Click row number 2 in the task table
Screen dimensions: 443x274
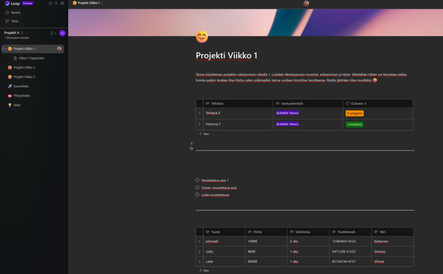tap(199, 124)
